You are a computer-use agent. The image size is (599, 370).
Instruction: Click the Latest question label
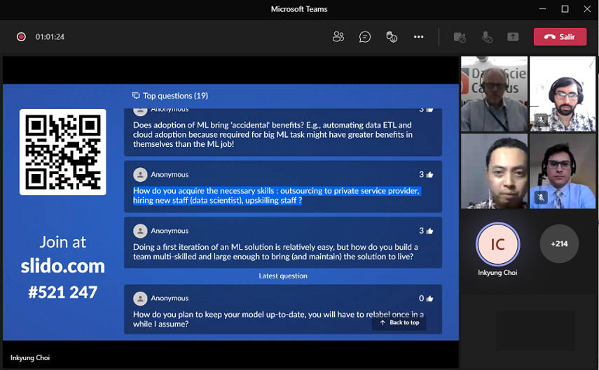(x=283, y=276)
